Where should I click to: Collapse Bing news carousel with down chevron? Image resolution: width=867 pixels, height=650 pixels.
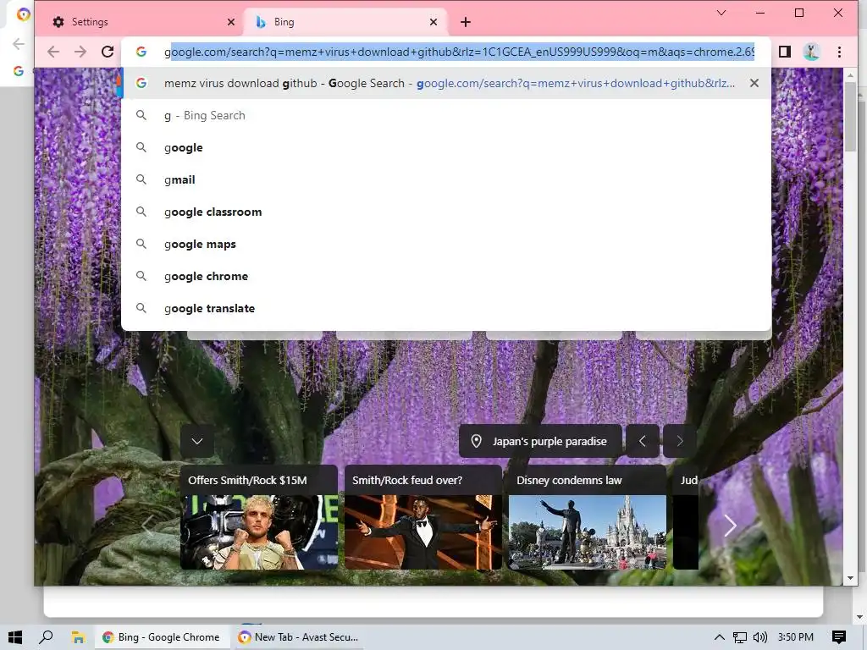pos(197,441)
